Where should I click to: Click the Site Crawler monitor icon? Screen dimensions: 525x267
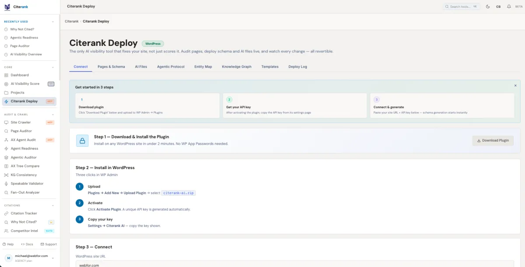6,122
